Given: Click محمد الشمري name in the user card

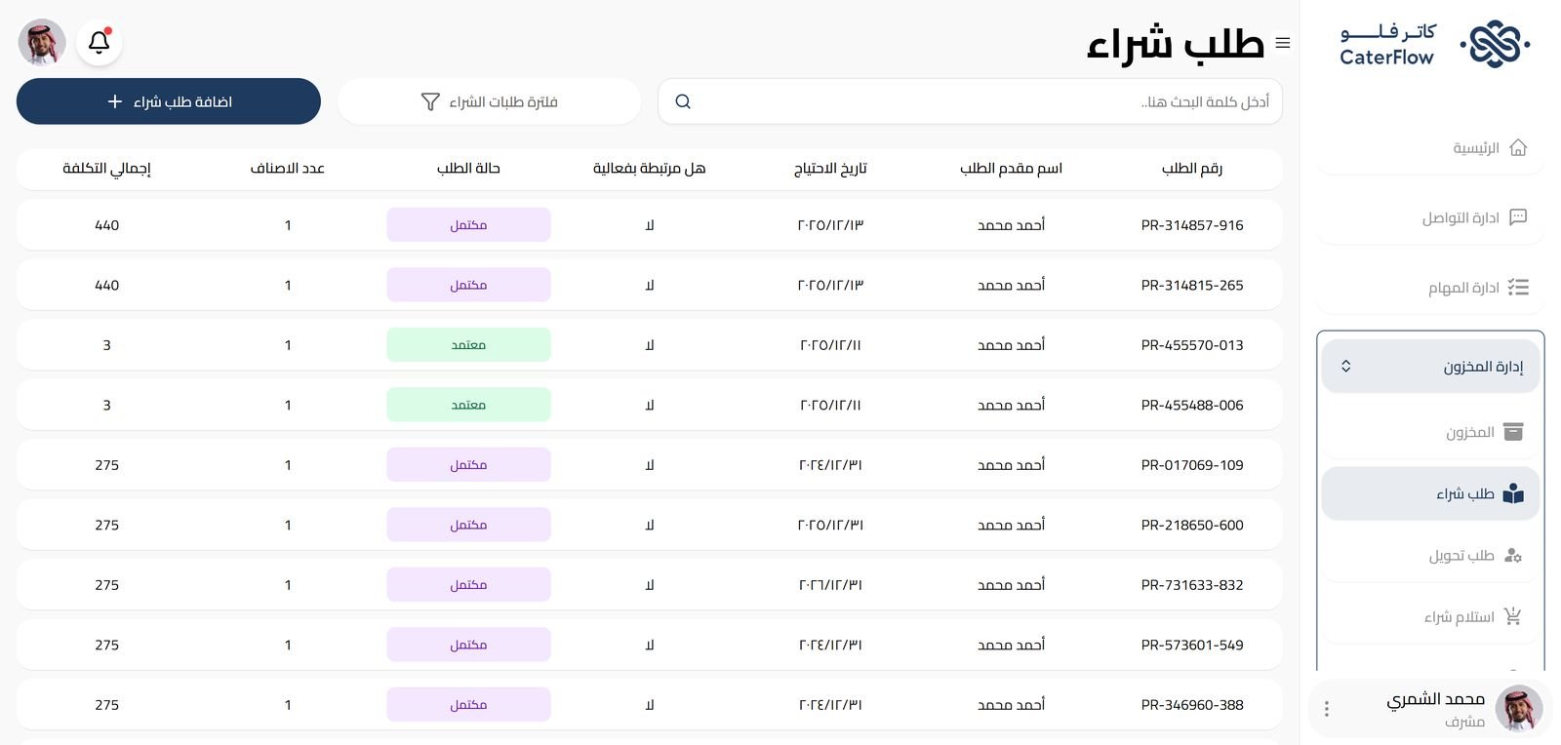Looking at the screenshot, I should [1436, 699].
